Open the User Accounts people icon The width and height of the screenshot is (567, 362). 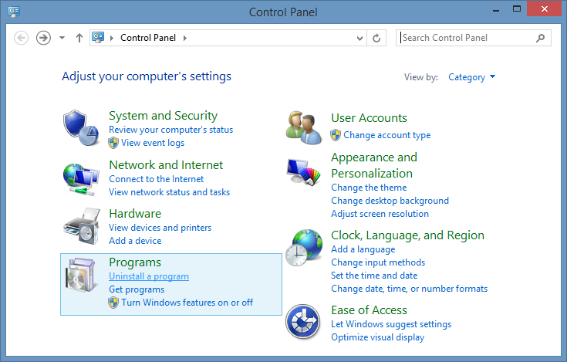tap(304, 127)
